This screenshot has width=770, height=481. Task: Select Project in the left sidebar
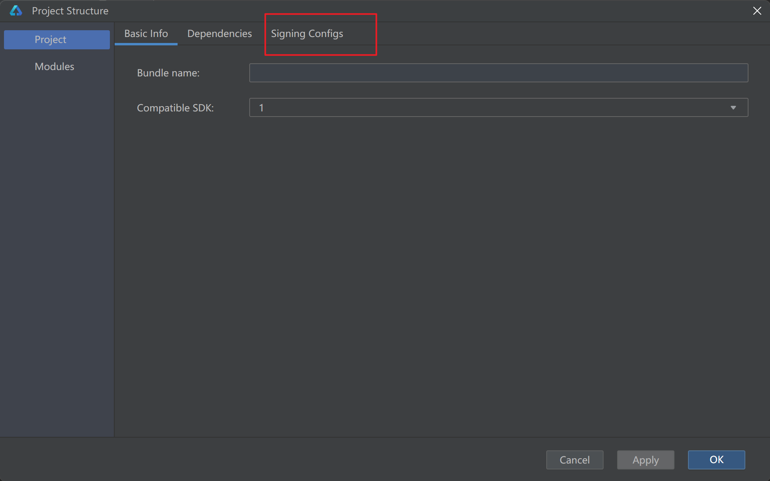click(x=57, y=40)
